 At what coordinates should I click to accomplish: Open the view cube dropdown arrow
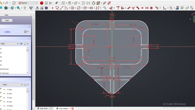pyautogui.click(x=15, y=8)
